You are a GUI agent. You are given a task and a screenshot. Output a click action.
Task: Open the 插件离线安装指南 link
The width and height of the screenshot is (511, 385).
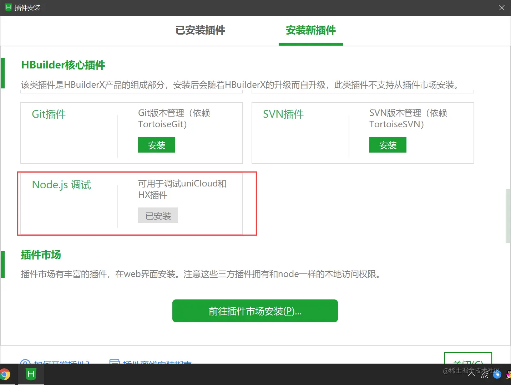(157, 363)
